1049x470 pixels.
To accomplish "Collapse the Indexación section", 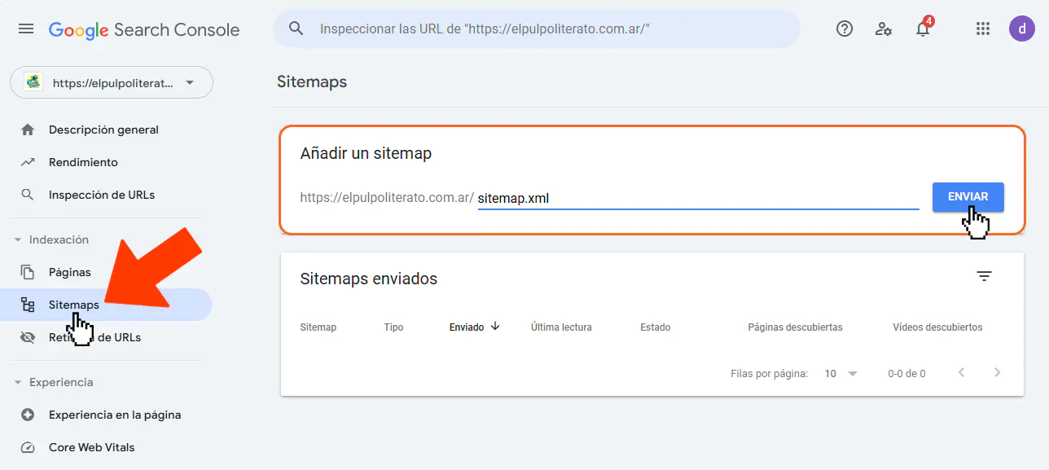I will tap(20, 239).
